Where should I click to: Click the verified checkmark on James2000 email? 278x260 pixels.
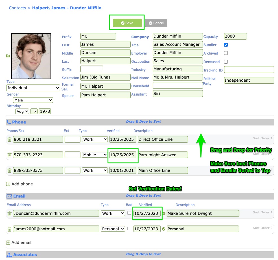[164, 229]
